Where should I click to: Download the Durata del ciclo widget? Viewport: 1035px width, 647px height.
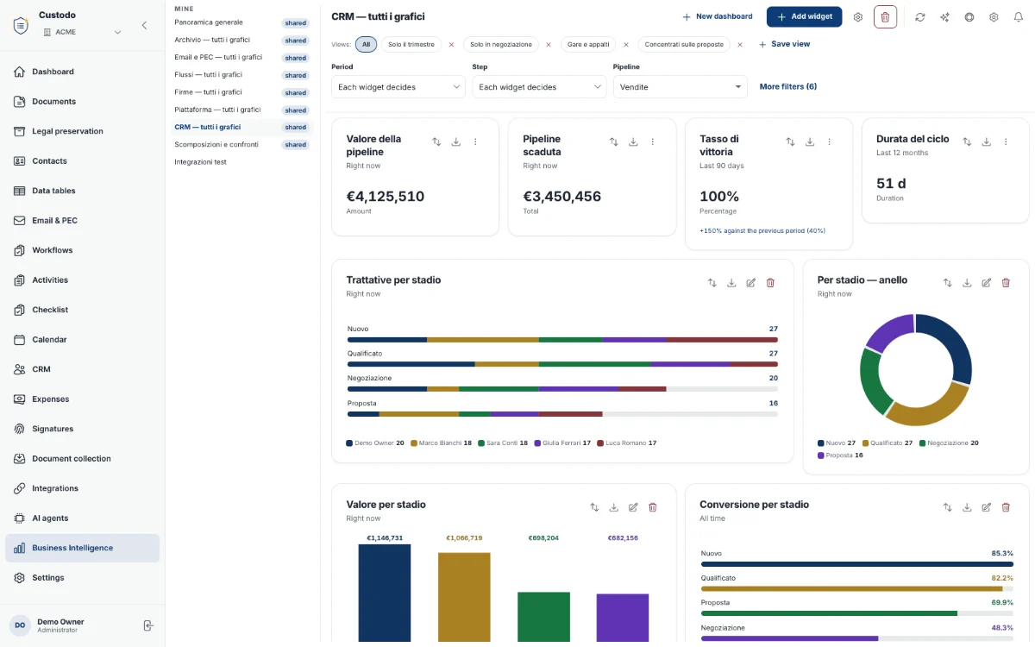click(x=987, y=141)
